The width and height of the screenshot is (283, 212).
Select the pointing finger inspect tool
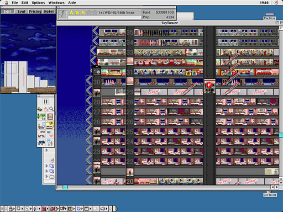pos(45,109)
